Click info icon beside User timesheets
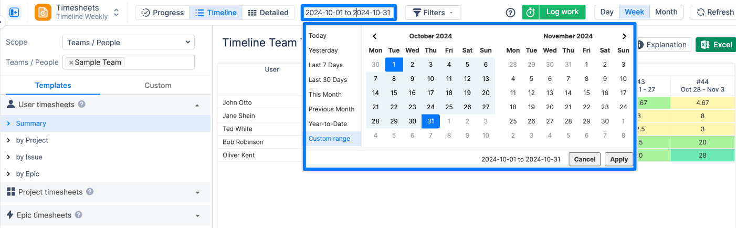736x228 pixels. click(82, 105)
